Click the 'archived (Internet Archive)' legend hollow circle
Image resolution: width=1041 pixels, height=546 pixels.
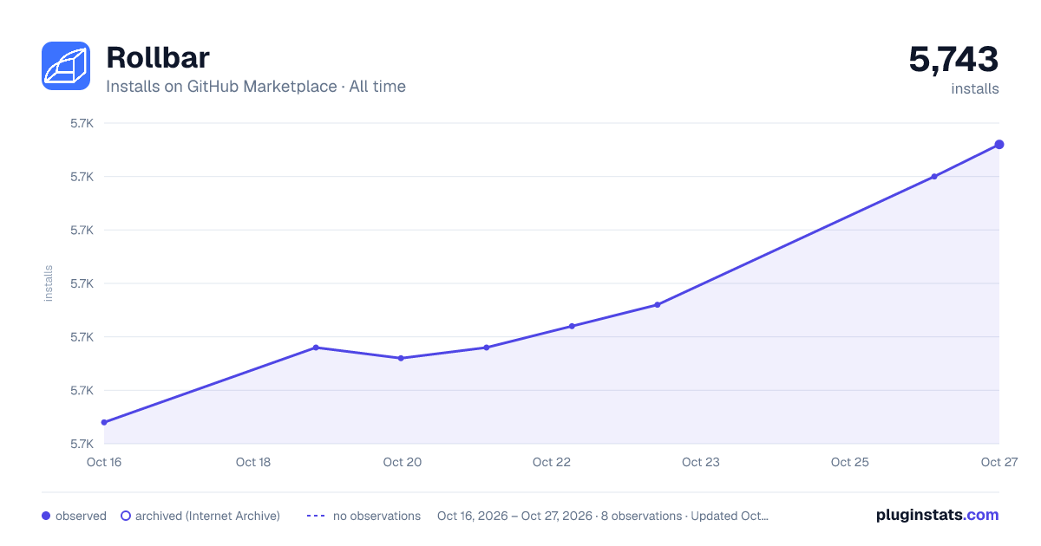126,516
